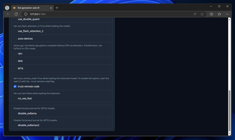The height and width of the screenshot is (140, 235).
Task: Tick the cpu checkbox
Action: pos(15,53)
